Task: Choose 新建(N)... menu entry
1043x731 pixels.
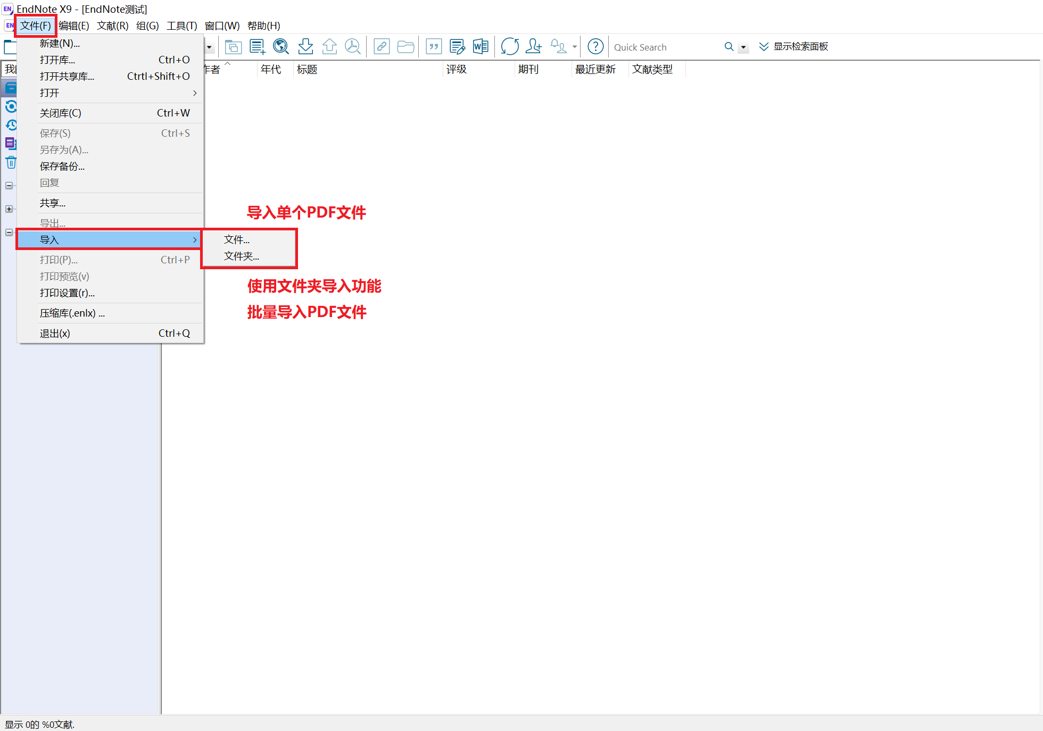Action: (110, 44)
